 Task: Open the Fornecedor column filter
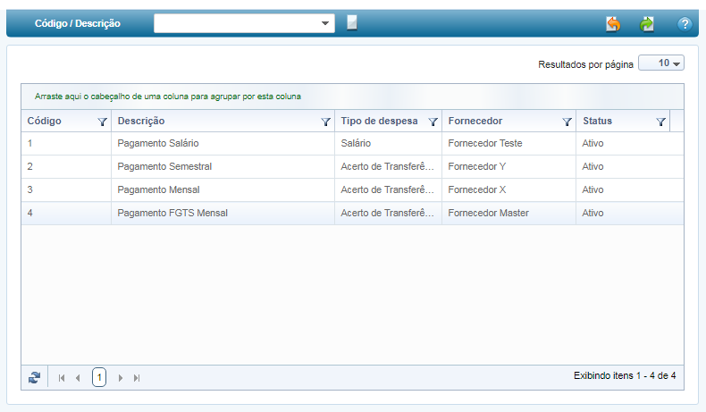pyautogui.click(x=567, y=122)
